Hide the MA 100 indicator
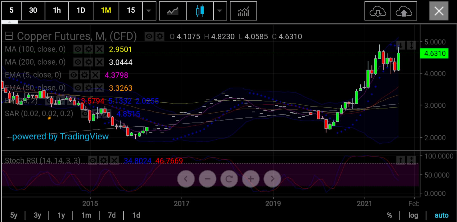Screen dimensions: 457x222 click(78, 49)
